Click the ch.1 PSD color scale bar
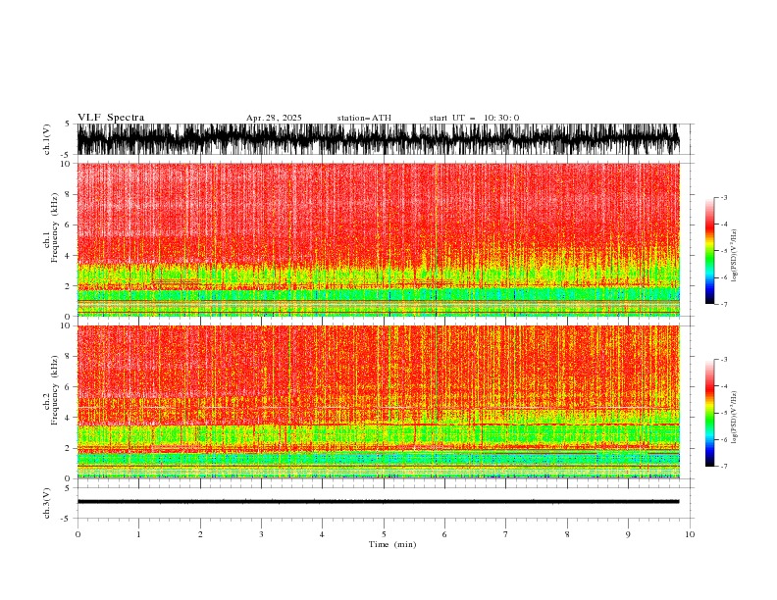Image resolution: width=777 pixels, height=600 pixels. click(x=709, y=251)
